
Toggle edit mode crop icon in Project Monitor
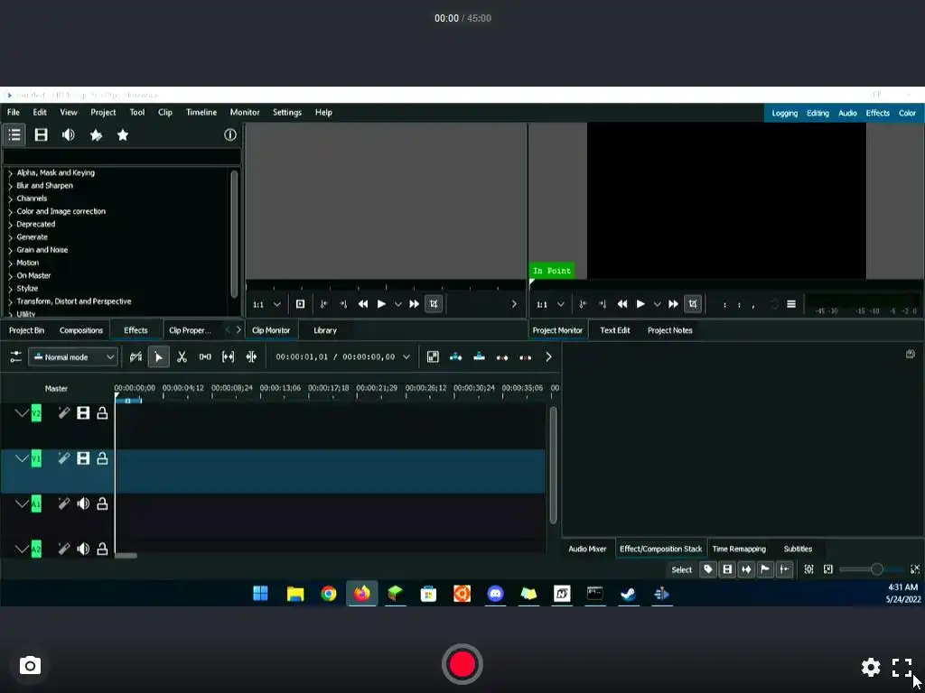[x=693, y=304]
